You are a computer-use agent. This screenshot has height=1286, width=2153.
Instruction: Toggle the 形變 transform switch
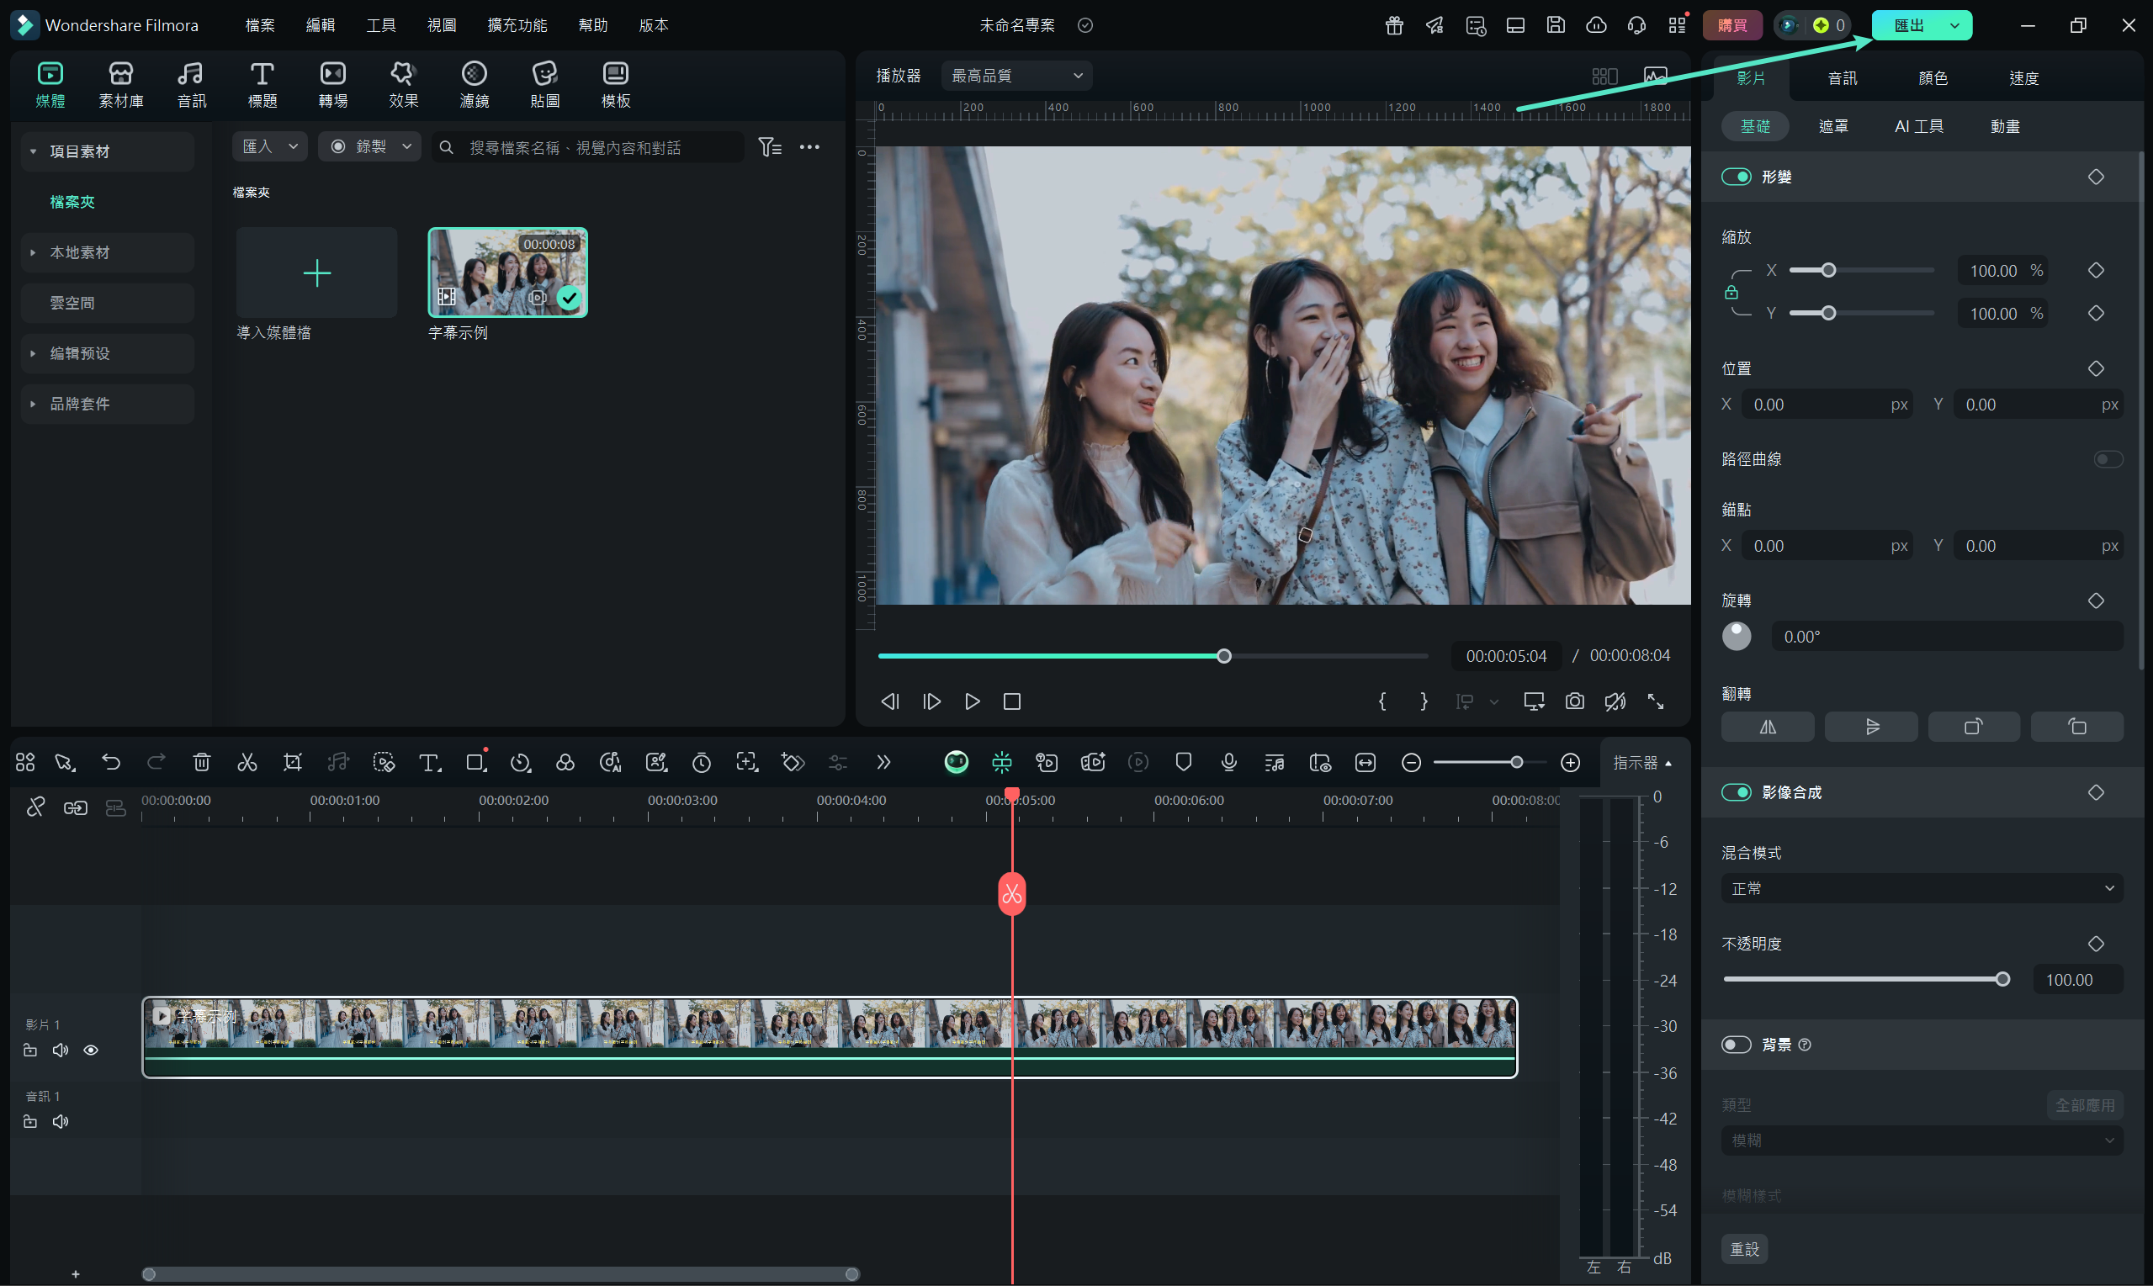coord(1736,177)
